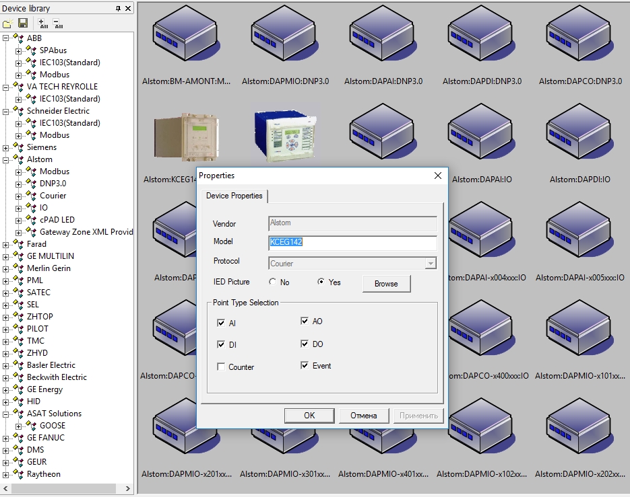
Task: Click the save floppy disk icon
Action: [x=23, y=24]
